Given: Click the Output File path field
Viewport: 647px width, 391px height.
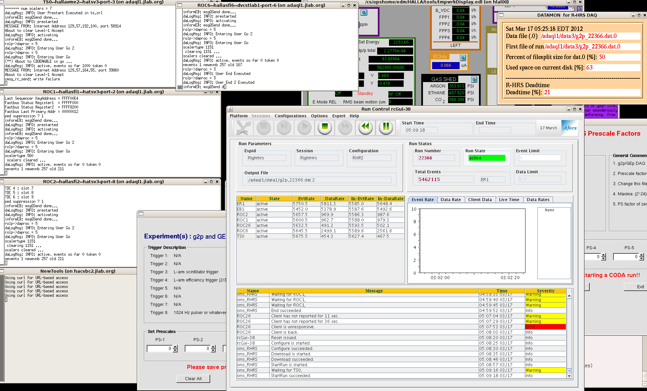Looking at the screenshot, I should pos(319,180).
